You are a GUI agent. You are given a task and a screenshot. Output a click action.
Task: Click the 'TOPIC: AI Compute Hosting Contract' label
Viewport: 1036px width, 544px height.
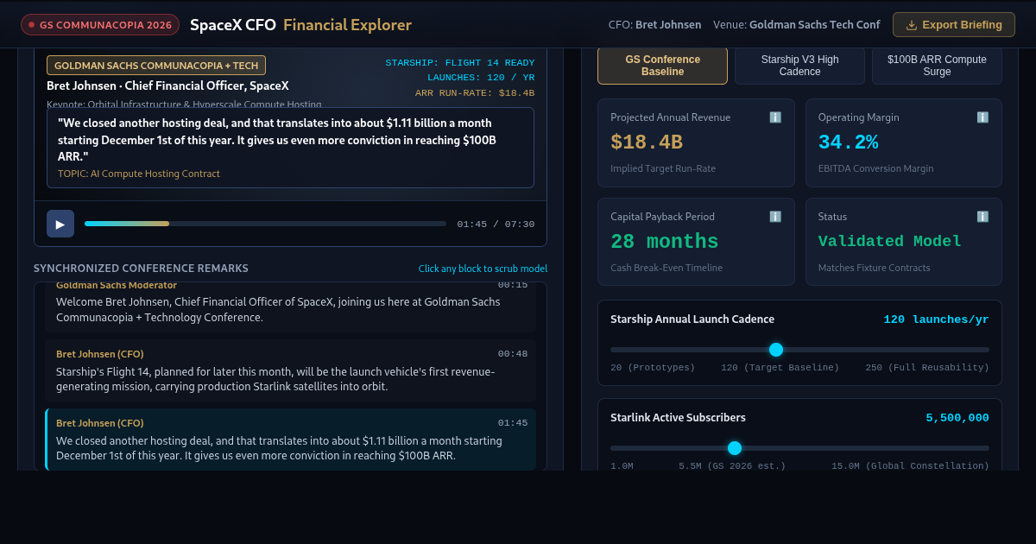pos(139,174)
